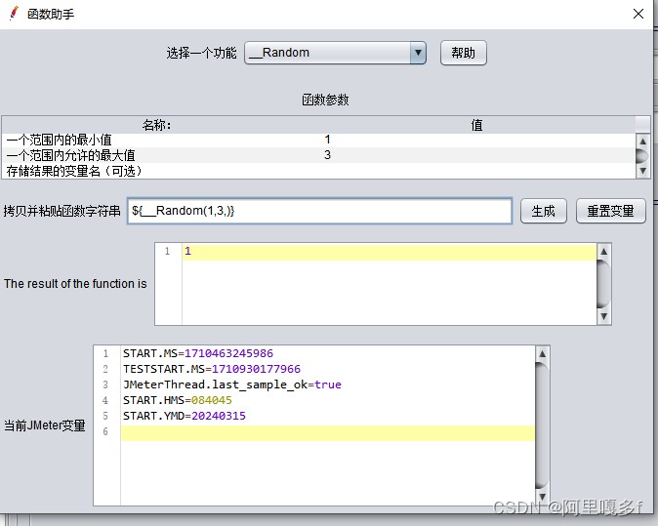Click the JMeter feather icon in title bar
The width and height of the screenshot is (658, 526).
coord(14,14)
